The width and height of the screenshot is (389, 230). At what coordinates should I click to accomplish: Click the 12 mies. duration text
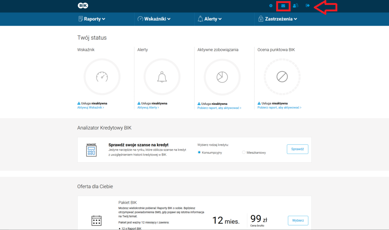226,221
